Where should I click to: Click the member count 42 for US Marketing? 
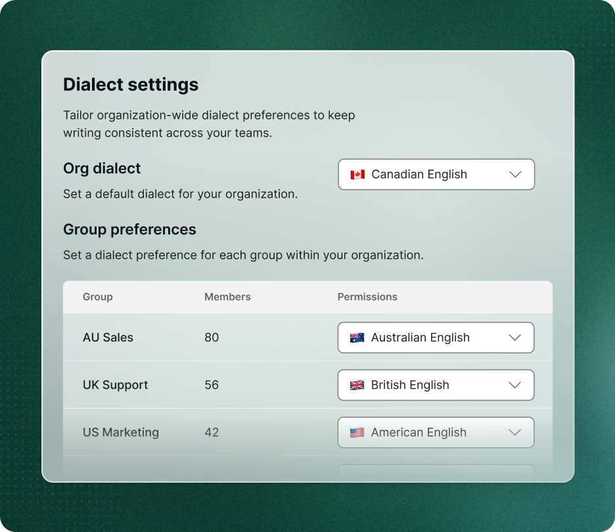(212, 432)
